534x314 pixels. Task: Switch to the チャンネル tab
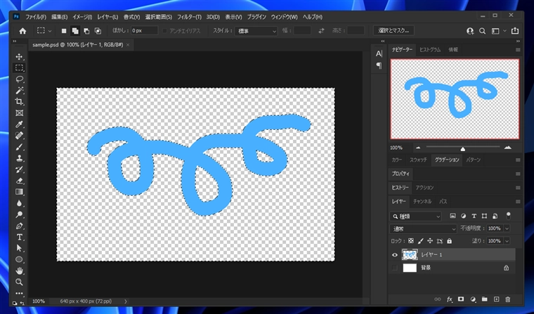pyautogui.click(x=422, y=202)
